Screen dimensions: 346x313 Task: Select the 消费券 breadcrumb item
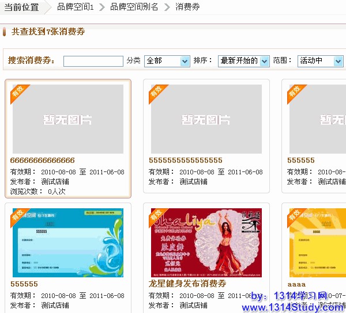tap(187, 7)
